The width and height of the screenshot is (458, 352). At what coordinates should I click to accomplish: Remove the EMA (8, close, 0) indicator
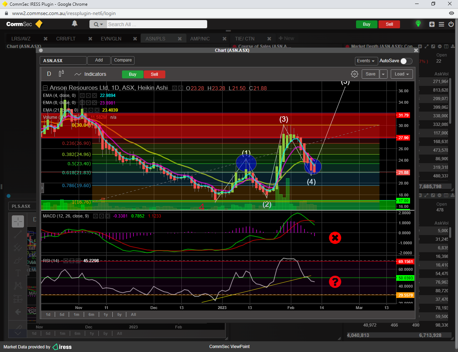pyautogui.click(x=94, y=103)
